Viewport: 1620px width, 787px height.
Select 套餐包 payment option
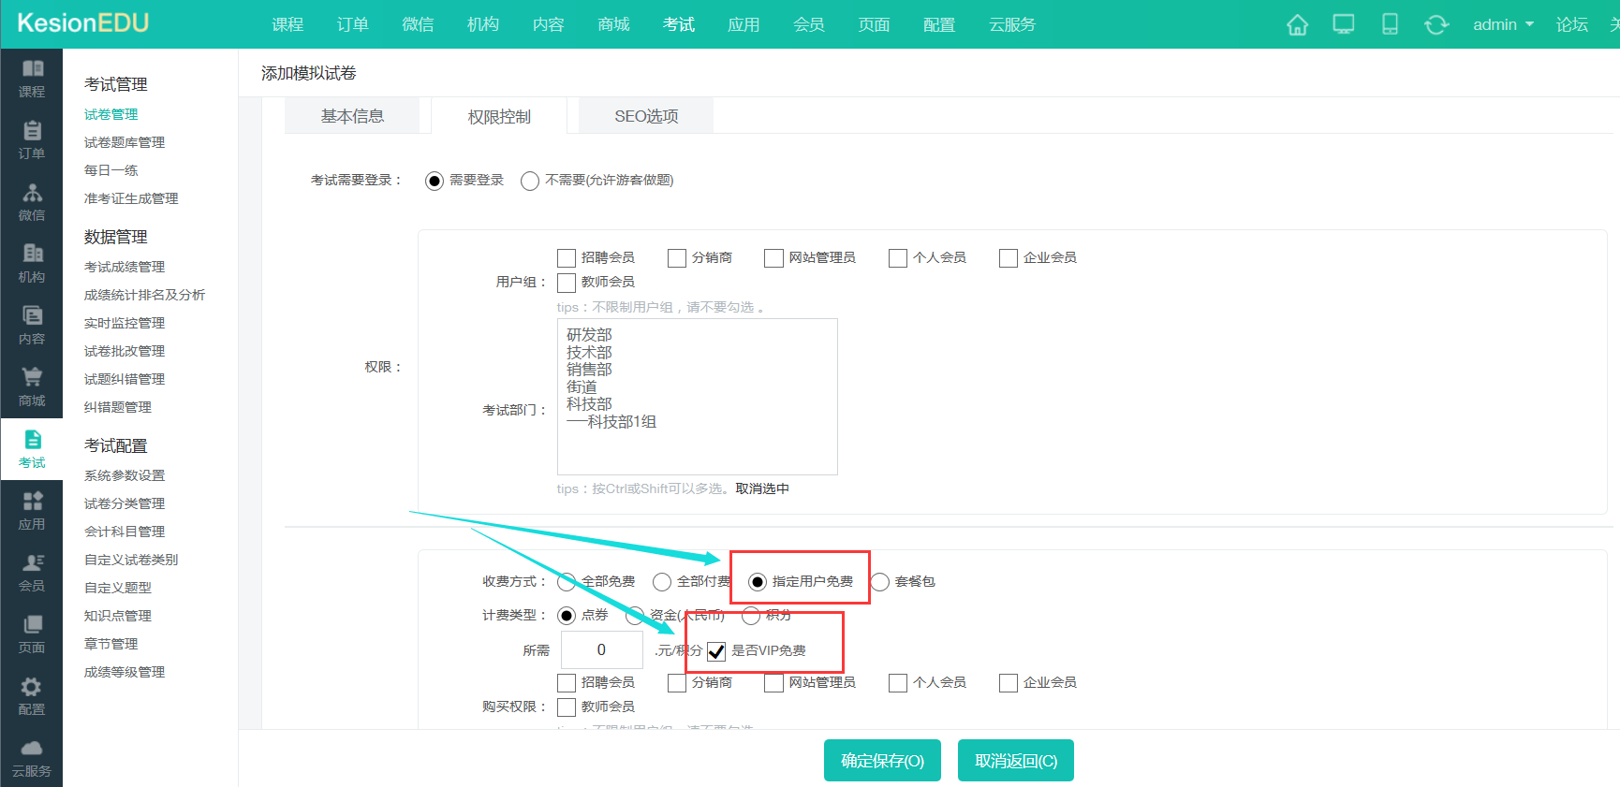click(x=880, y=582)
